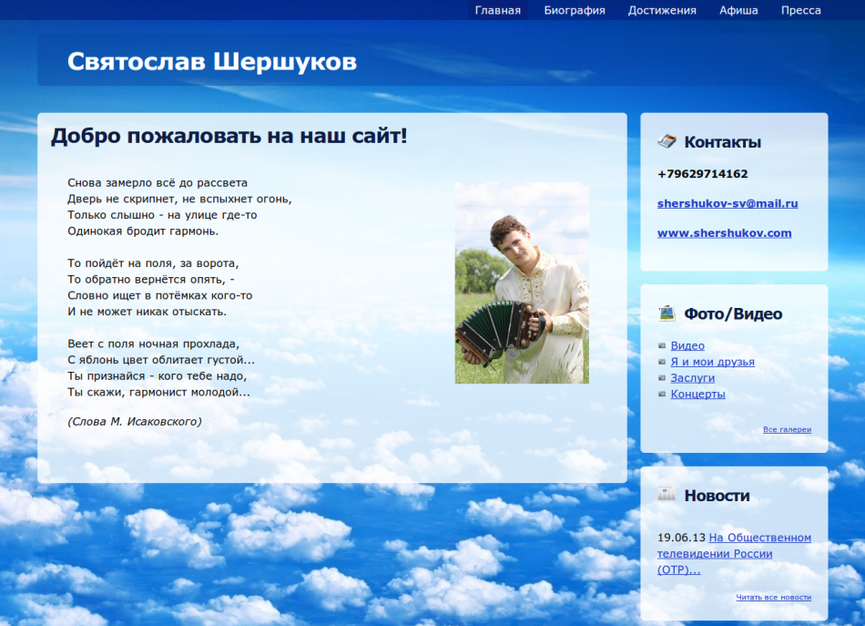Click the bullet icon beside Заслуги

coord(662,378)
